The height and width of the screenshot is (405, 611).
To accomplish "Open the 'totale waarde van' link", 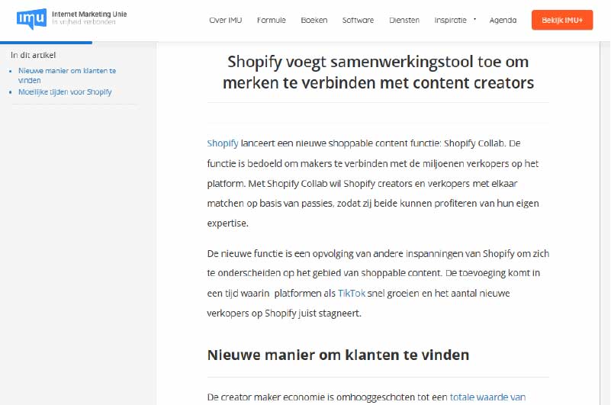I will 488,397.
